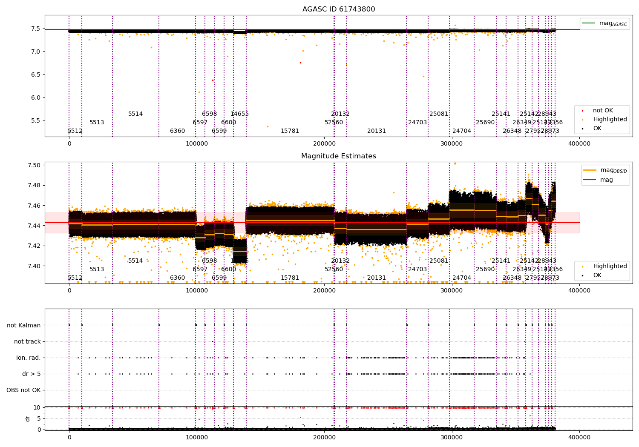The width and height of the screenshot is (639, 447).
Task: Click the 5.5 y-axis tick label
Action: [36, 120]
